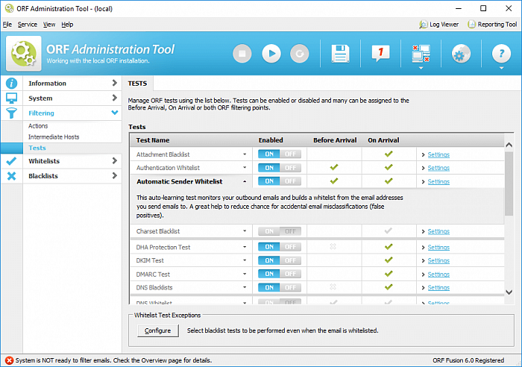
Task: Click the stop service toolbar icon
Action: point(242,53)
